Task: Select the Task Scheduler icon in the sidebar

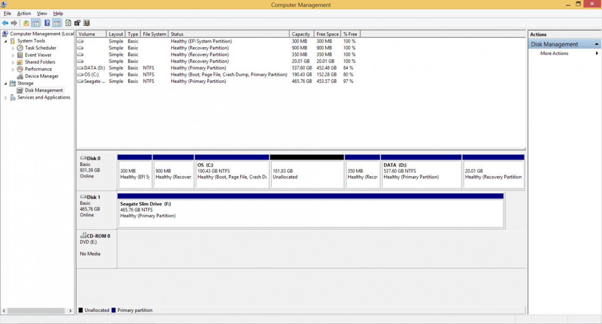Action: tap(19, 48)
